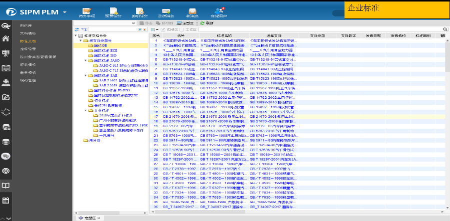Select 编码管理 in the left menu
The height and width of the screenshot is (221, 450).
point(27,80)
